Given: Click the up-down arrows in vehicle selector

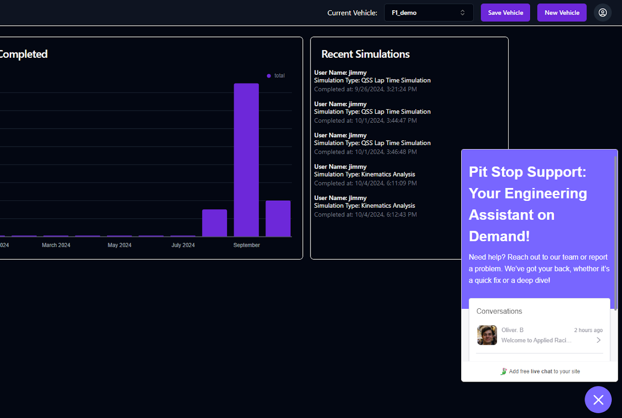Looking at the screenshot, I should pyautogui.click(x=463, y=13).
